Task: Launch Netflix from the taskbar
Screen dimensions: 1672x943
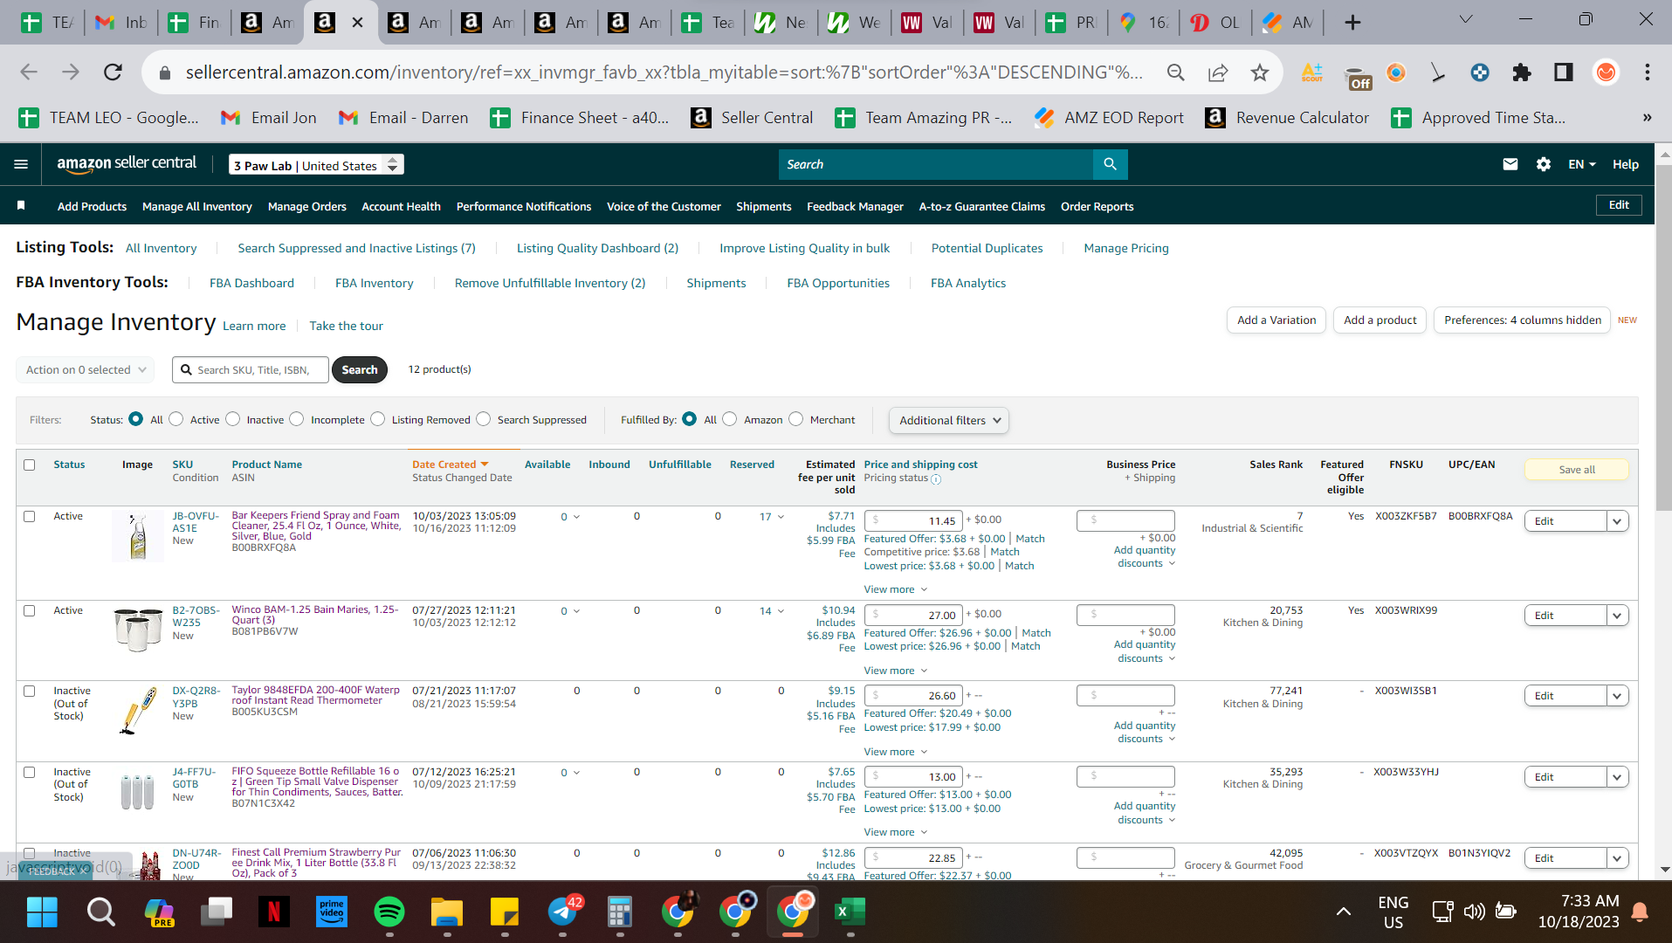Action: tap(273, 912)
